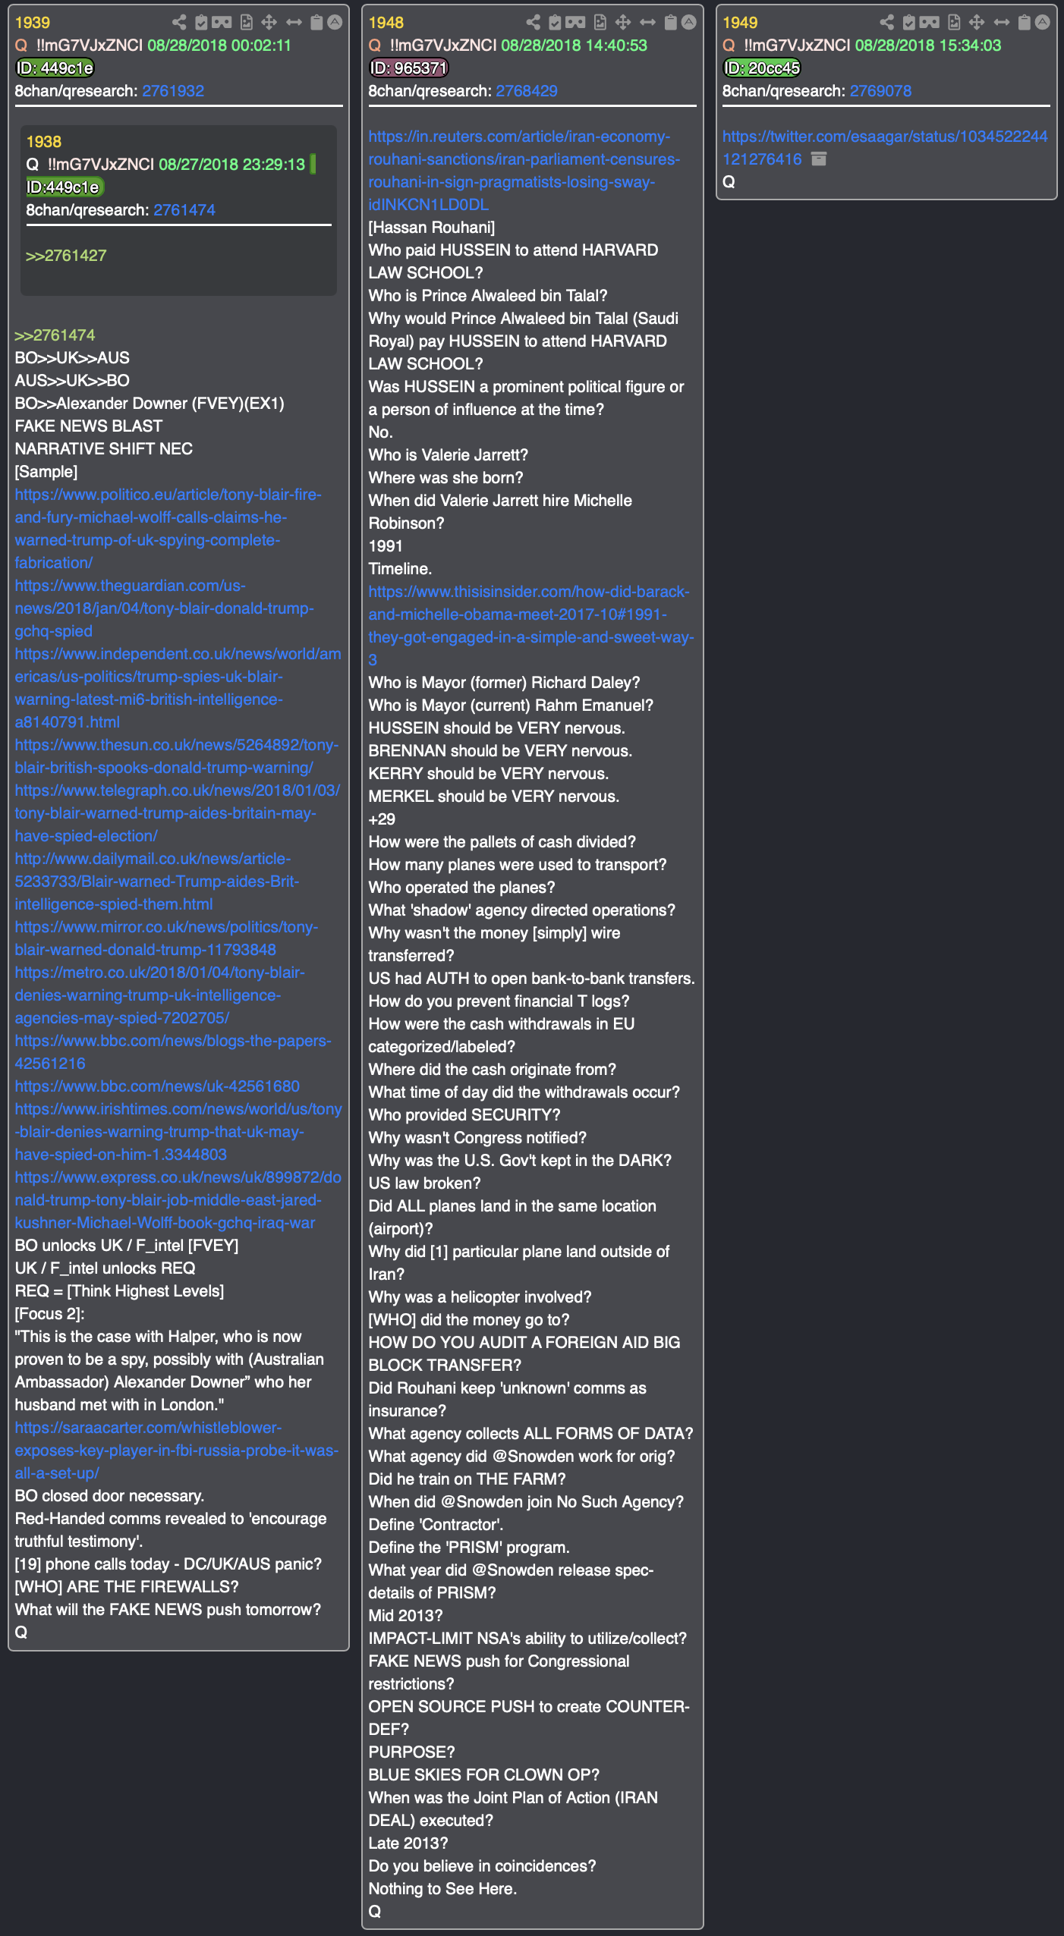
Task: Collapse post 1949 using the circled up-arrow
Action: 1043,23
